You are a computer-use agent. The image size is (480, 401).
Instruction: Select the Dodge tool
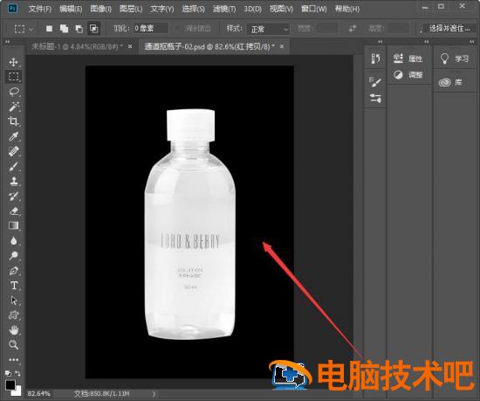[13, 255]
